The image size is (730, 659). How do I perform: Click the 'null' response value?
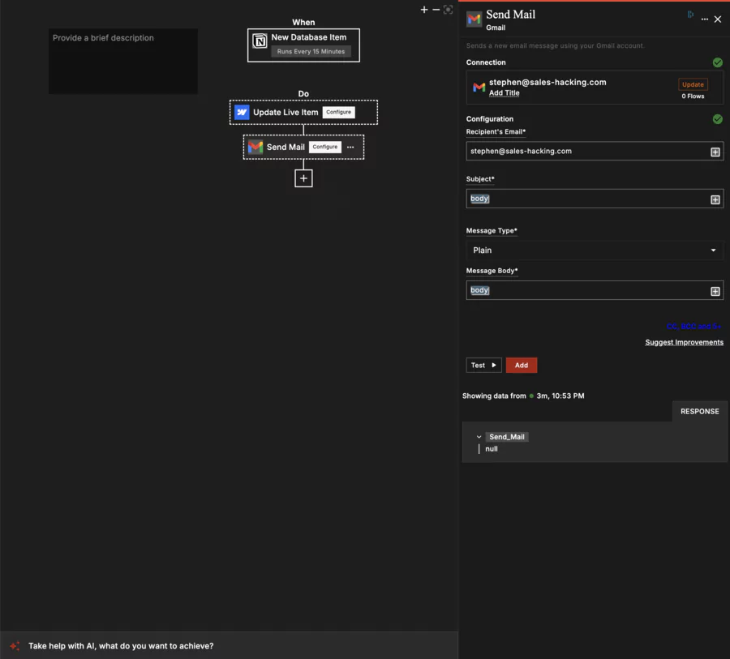(x=492, y=449)
